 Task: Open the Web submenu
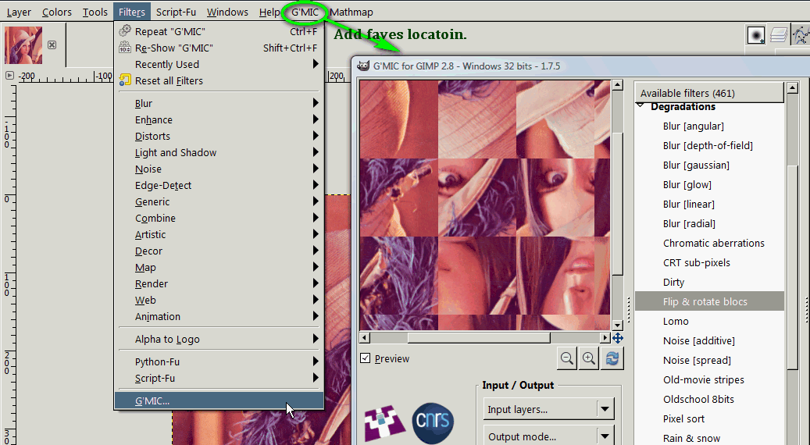[220, 300]
